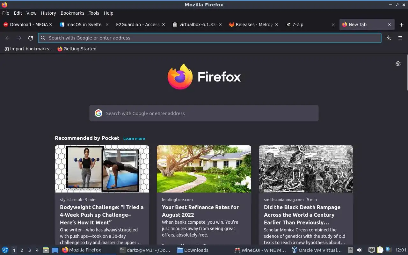Image resolution: width=408 pixels, height=255 pixels.
Task: Open the clipboard tray icon
Action: pos(380,250)
